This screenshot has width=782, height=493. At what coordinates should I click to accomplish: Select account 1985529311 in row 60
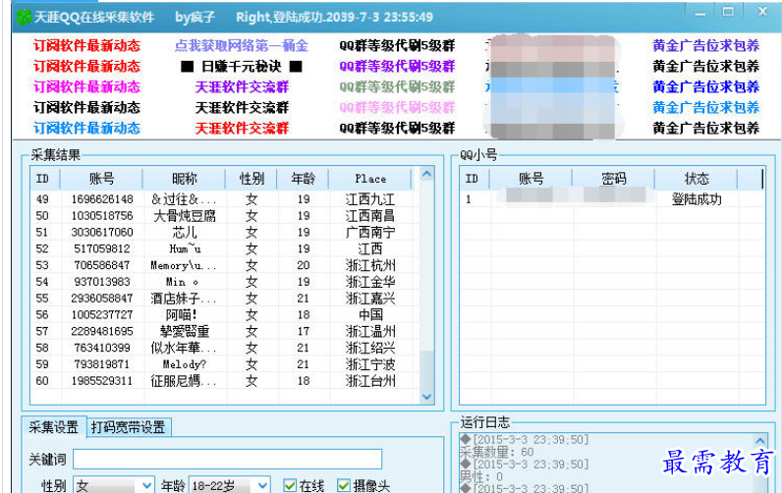pos(102,381)
